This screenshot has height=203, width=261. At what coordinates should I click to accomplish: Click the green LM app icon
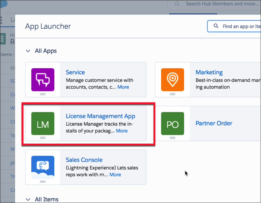43,123
